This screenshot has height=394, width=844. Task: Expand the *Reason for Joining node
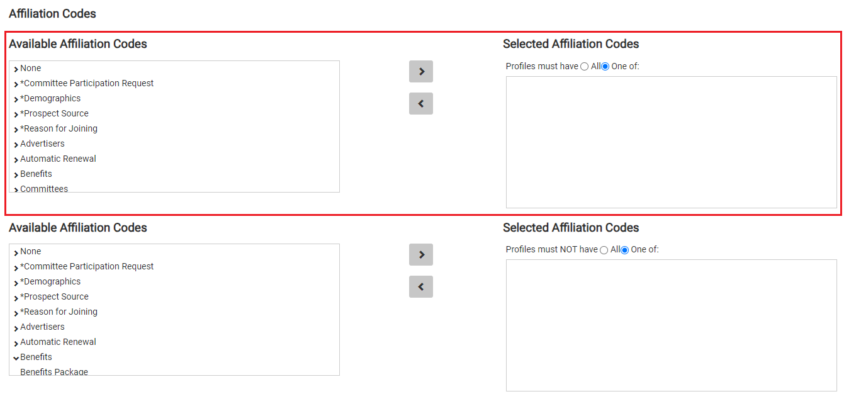coord(15,128)
